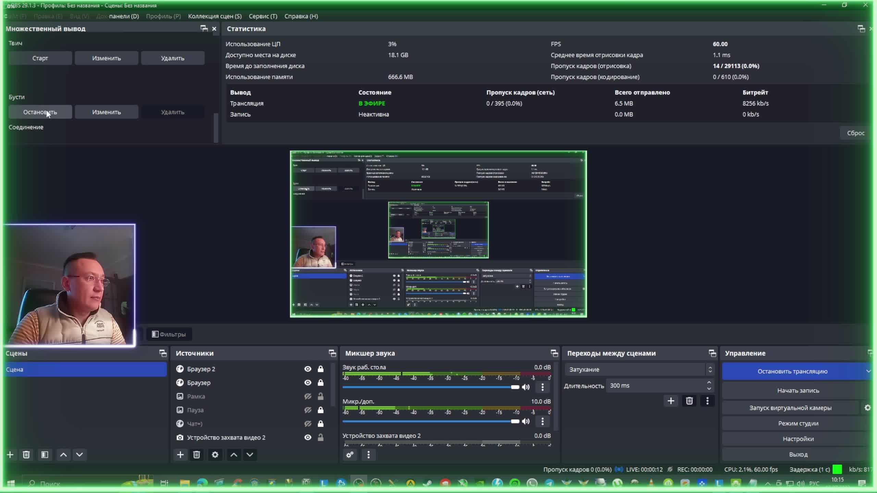Open the Сервис (T) menu
877x493 pixels.
coord(263,16)
